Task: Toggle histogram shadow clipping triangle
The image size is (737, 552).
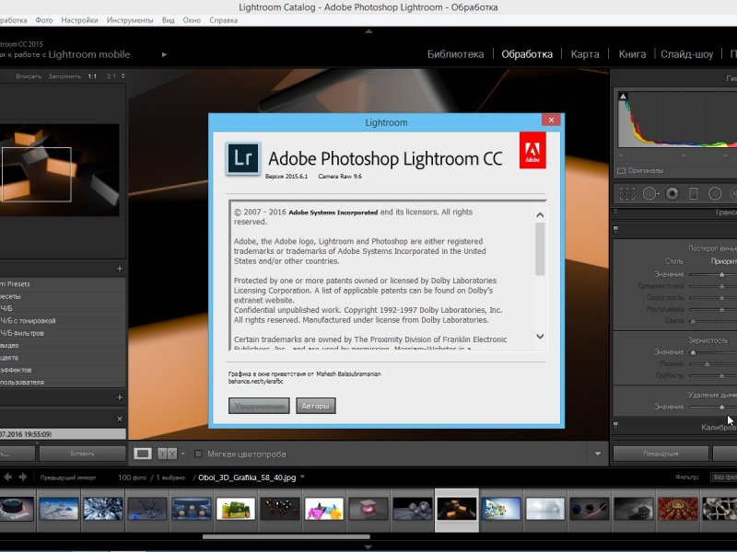Action: click(623, 97)
